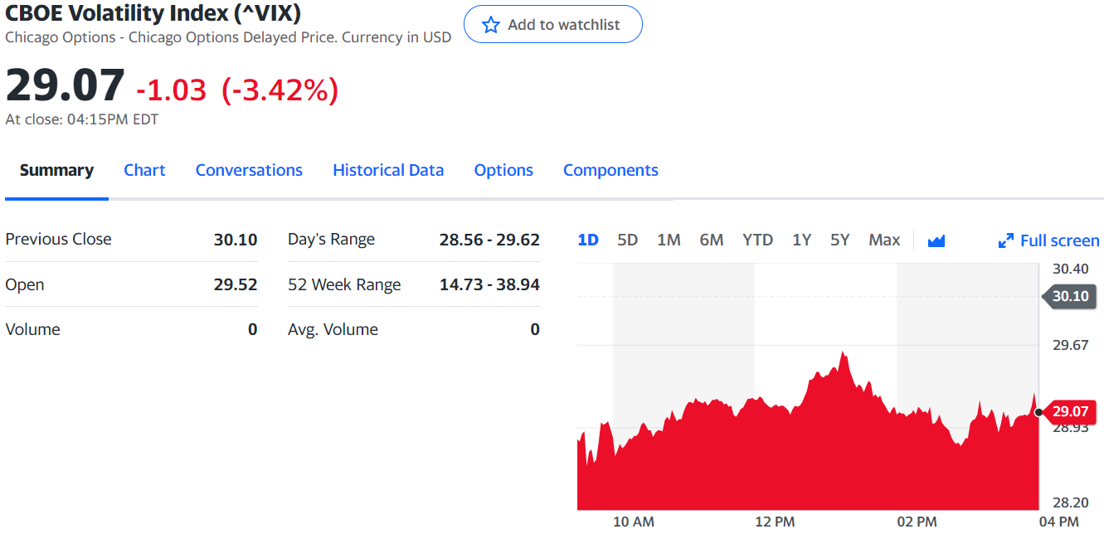Click the 02 PM label on chart axis
Viewport: 1104px width, 534px height.
pos(917,522)
